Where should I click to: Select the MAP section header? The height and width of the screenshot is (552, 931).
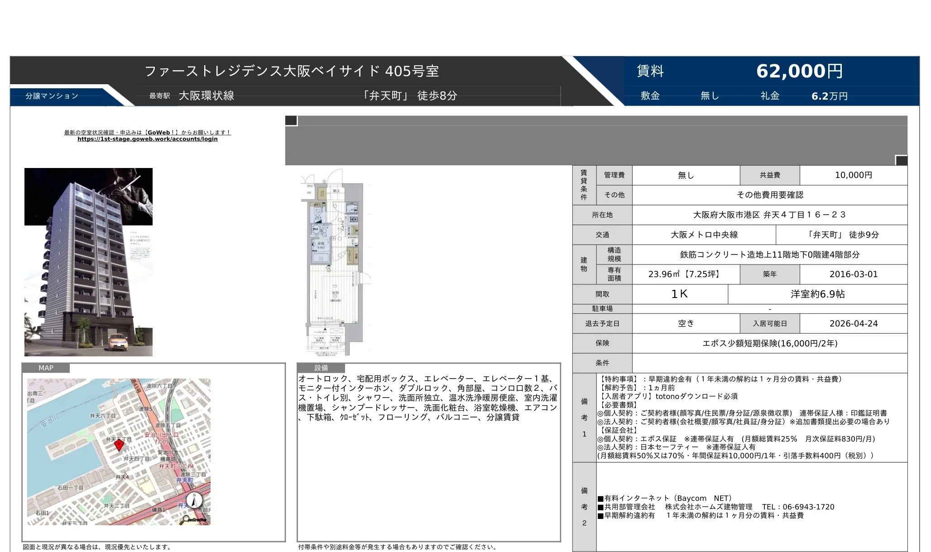point(46,368)
